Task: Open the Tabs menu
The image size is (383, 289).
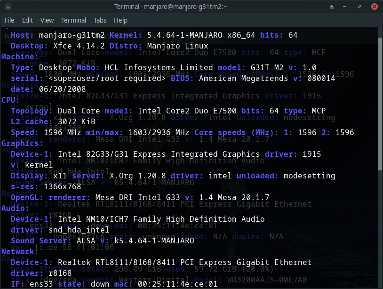Action: click(x=100, y=20)
